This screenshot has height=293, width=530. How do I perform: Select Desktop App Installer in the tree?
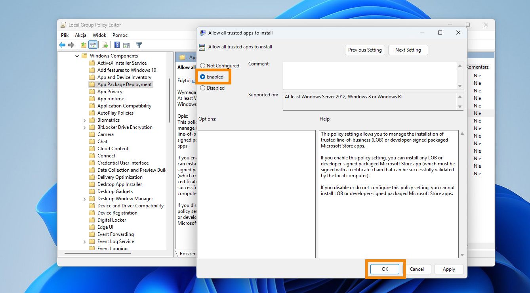click(120, 184)
